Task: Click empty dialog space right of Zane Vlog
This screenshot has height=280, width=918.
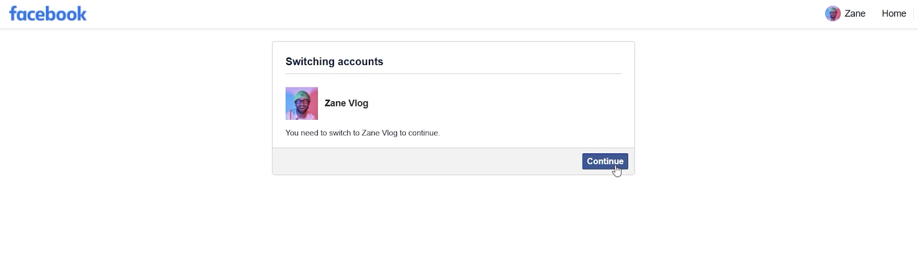Action: [x=492, y=103]
